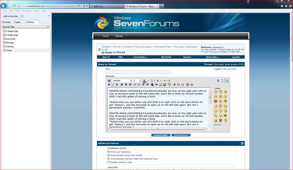
Task: Align the message text right
Action: (130, 85)
